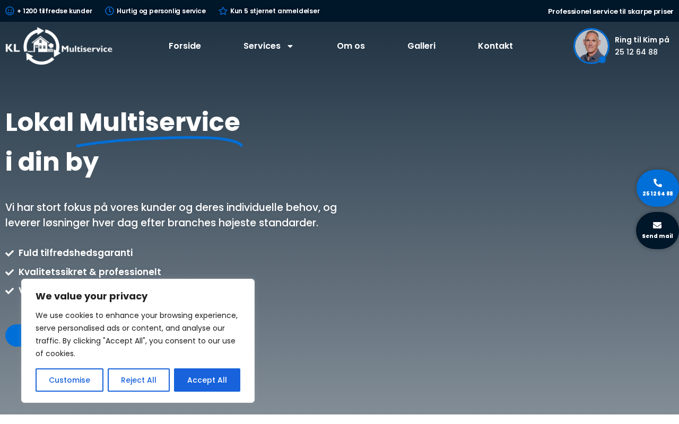Image resolution: width=679 pixels, height=424 pixels.
Task: Click the clock icon beside Hurtig service
Action: (x=109, y=11)
